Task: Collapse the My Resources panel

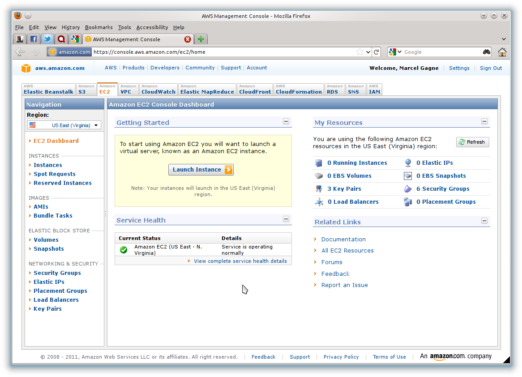Action: (484, 121)
